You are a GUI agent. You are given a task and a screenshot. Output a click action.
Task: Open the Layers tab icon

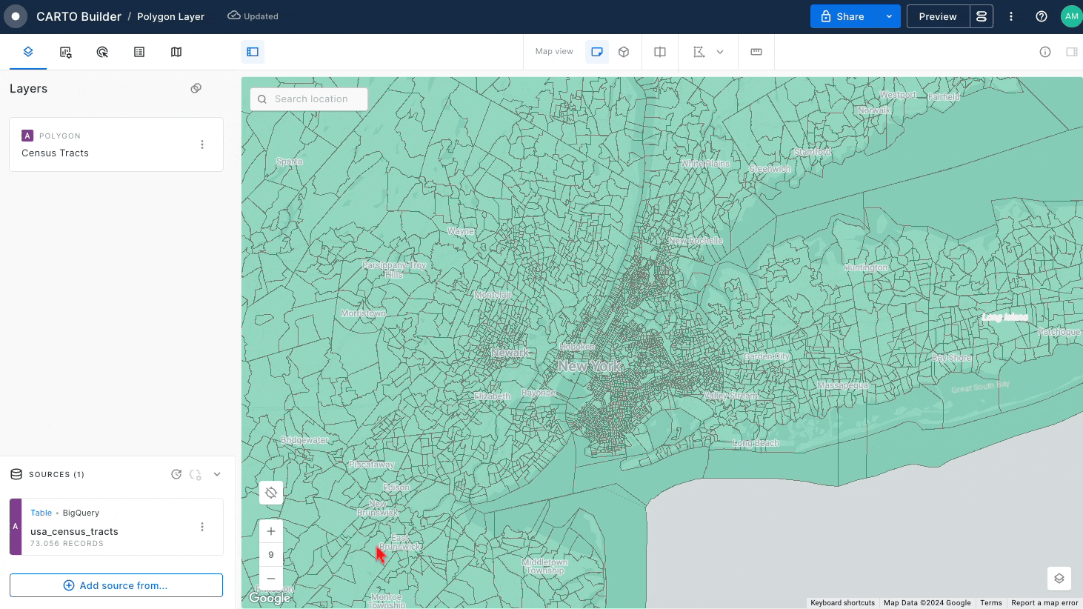[28, 52]
